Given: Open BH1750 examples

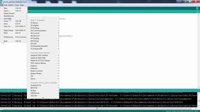Looking at the screenshot, I should 43,88.
